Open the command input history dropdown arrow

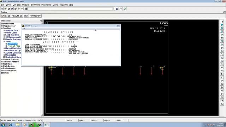pos(113,9)
